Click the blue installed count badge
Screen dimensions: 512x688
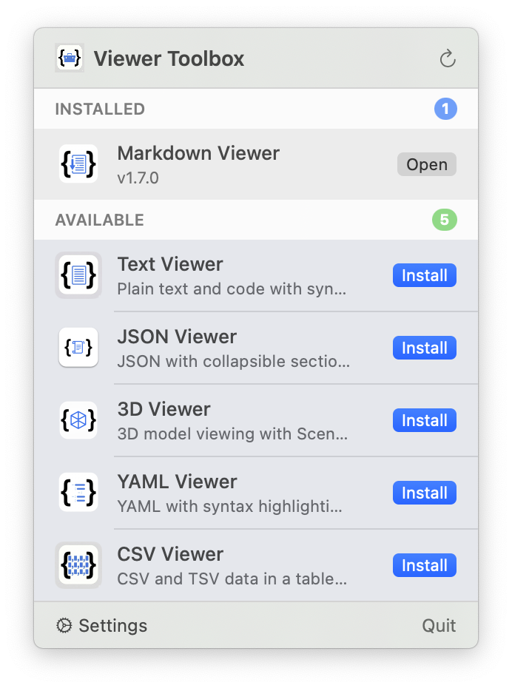tap(445, 109)
